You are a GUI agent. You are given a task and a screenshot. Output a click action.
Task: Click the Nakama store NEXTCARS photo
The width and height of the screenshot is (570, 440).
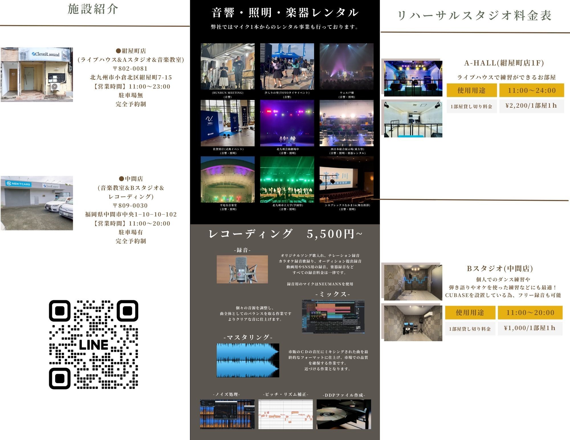click(37, 203)
